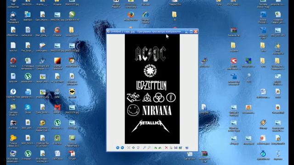The width and height of the screenshot is (294, 165).
Task: Select the Mozilla Firefox desktop icon
Action: coord(131,16)
